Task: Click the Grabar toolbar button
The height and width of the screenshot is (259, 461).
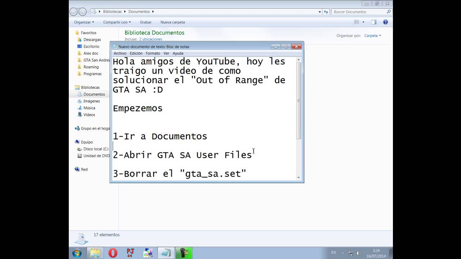Action: click(x=146, y=22)
